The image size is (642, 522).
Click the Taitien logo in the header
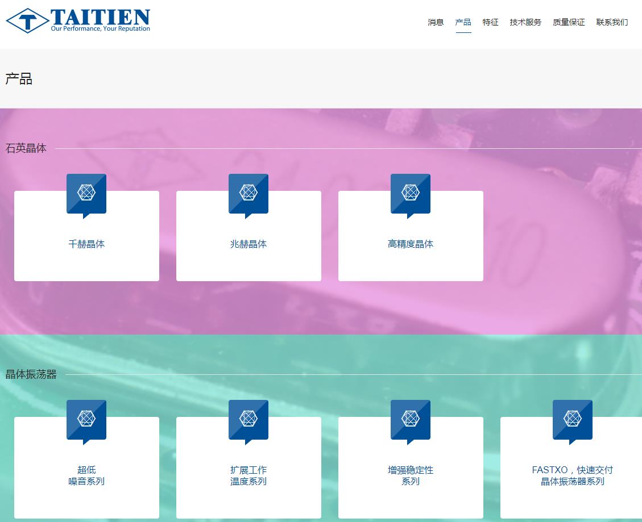point(78,20)
